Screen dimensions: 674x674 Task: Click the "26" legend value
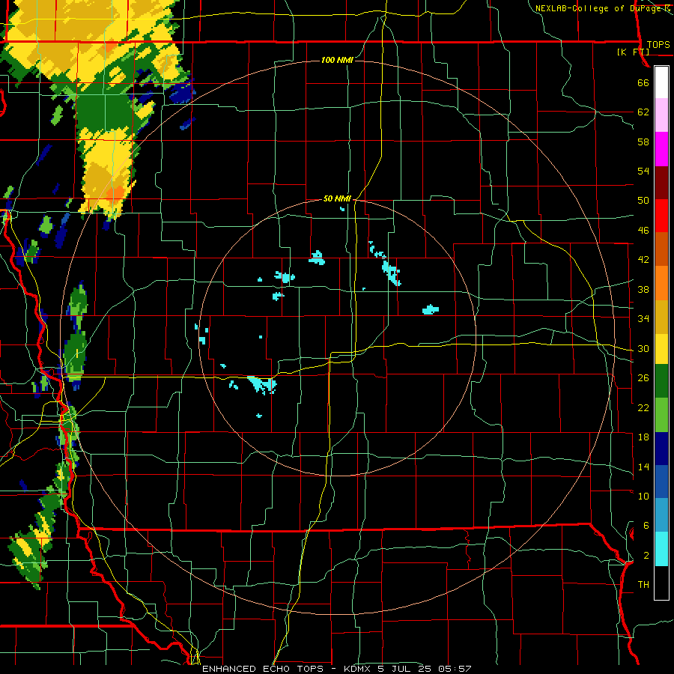coord(643,378)
